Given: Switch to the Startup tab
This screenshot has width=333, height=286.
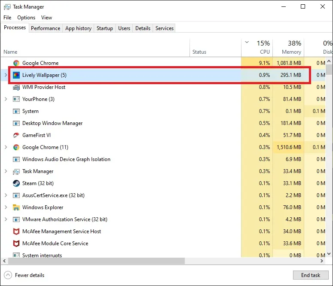Looking at the screenshot, I should 105,28.
